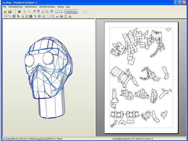Click the greyed Undo arrow icon

coord(25,12)
